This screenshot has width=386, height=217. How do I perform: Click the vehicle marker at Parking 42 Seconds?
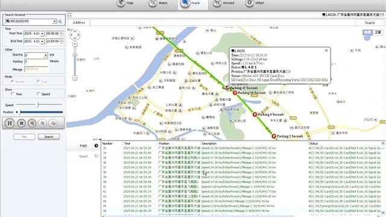point(226,88)
